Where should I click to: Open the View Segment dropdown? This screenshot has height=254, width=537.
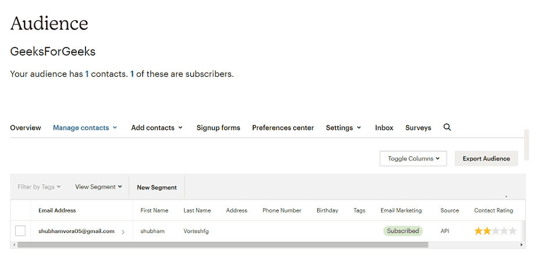(x=98, y=187)
